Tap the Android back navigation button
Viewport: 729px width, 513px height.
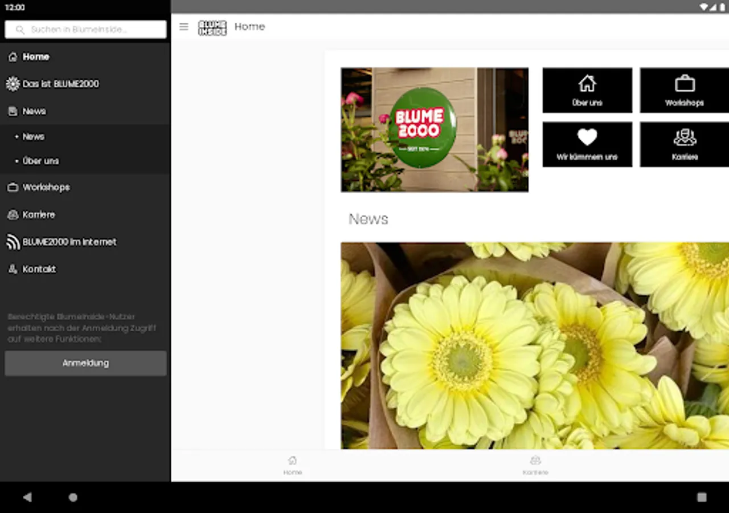click(27, 497)
